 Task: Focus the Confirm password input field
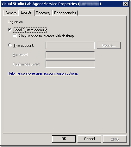tap(70, 64)
